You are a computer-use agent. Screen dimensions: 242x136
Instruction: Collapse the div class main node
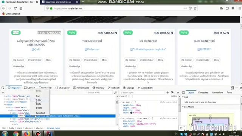pos(7,107)
